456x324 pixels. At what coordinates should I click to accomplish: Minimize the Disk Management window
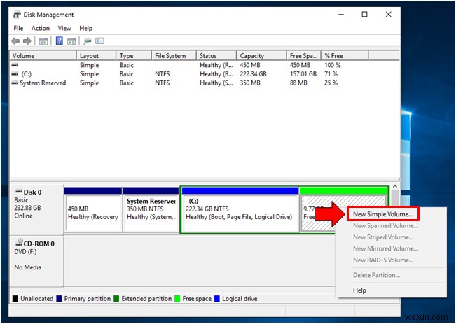point(341,14)
